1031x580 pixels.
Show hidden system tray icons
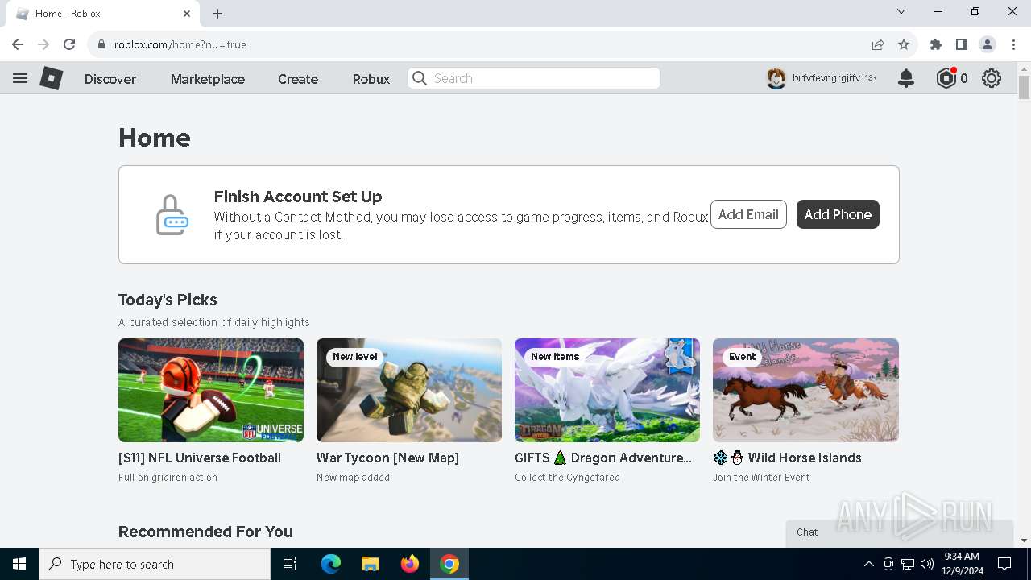[868, 564]
